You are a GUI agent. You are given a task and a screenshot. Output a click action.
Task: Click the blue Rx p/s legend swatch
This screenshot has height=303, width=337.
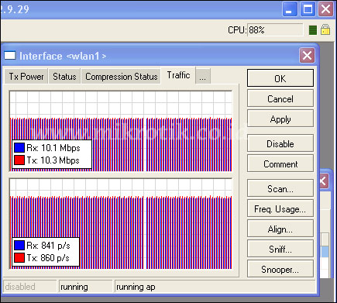(19, 246)
